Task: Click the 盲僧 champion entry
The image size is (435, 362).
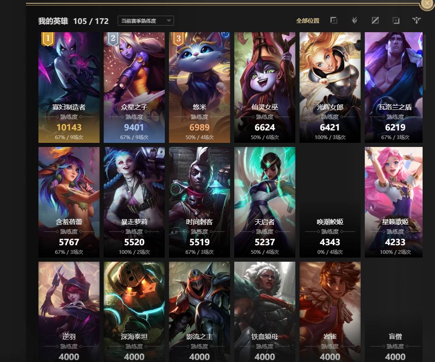Action: [x=394, y=312]
